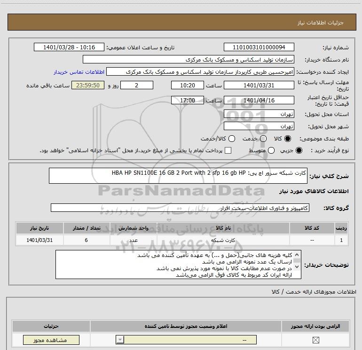Click the announcement date field 1401/03/28 - 10:16

tap(69, 47)
